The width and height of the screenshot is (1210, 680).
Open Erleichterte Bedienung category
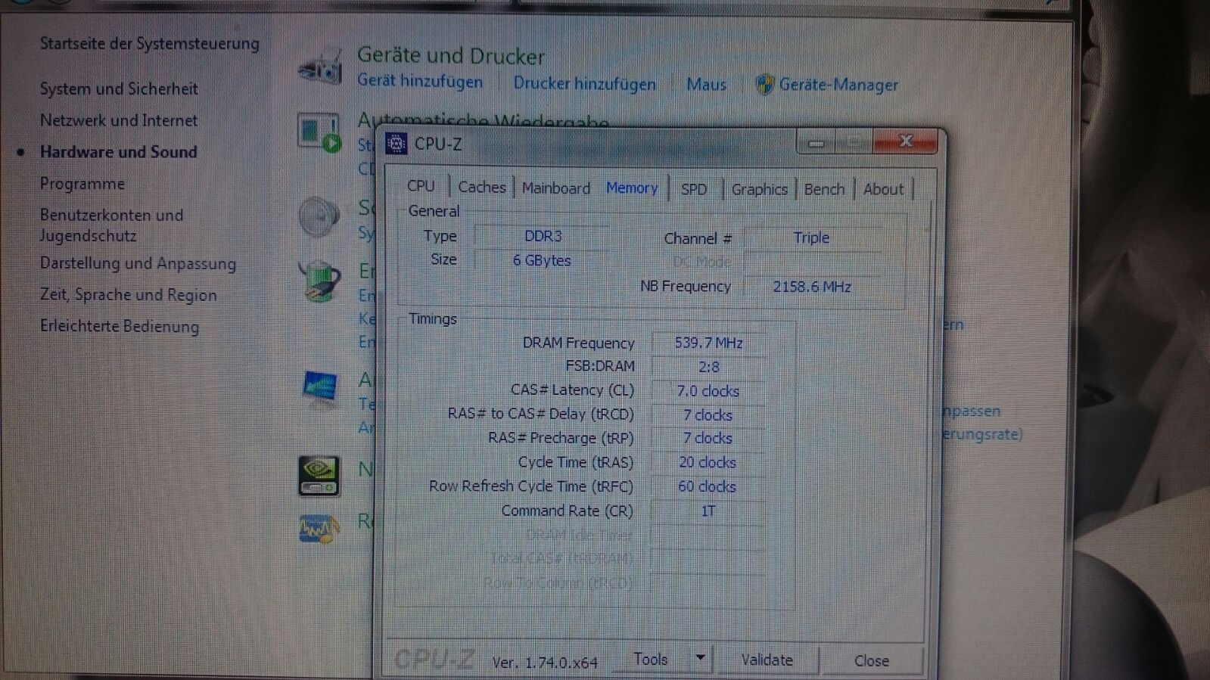tap(120, 327)
